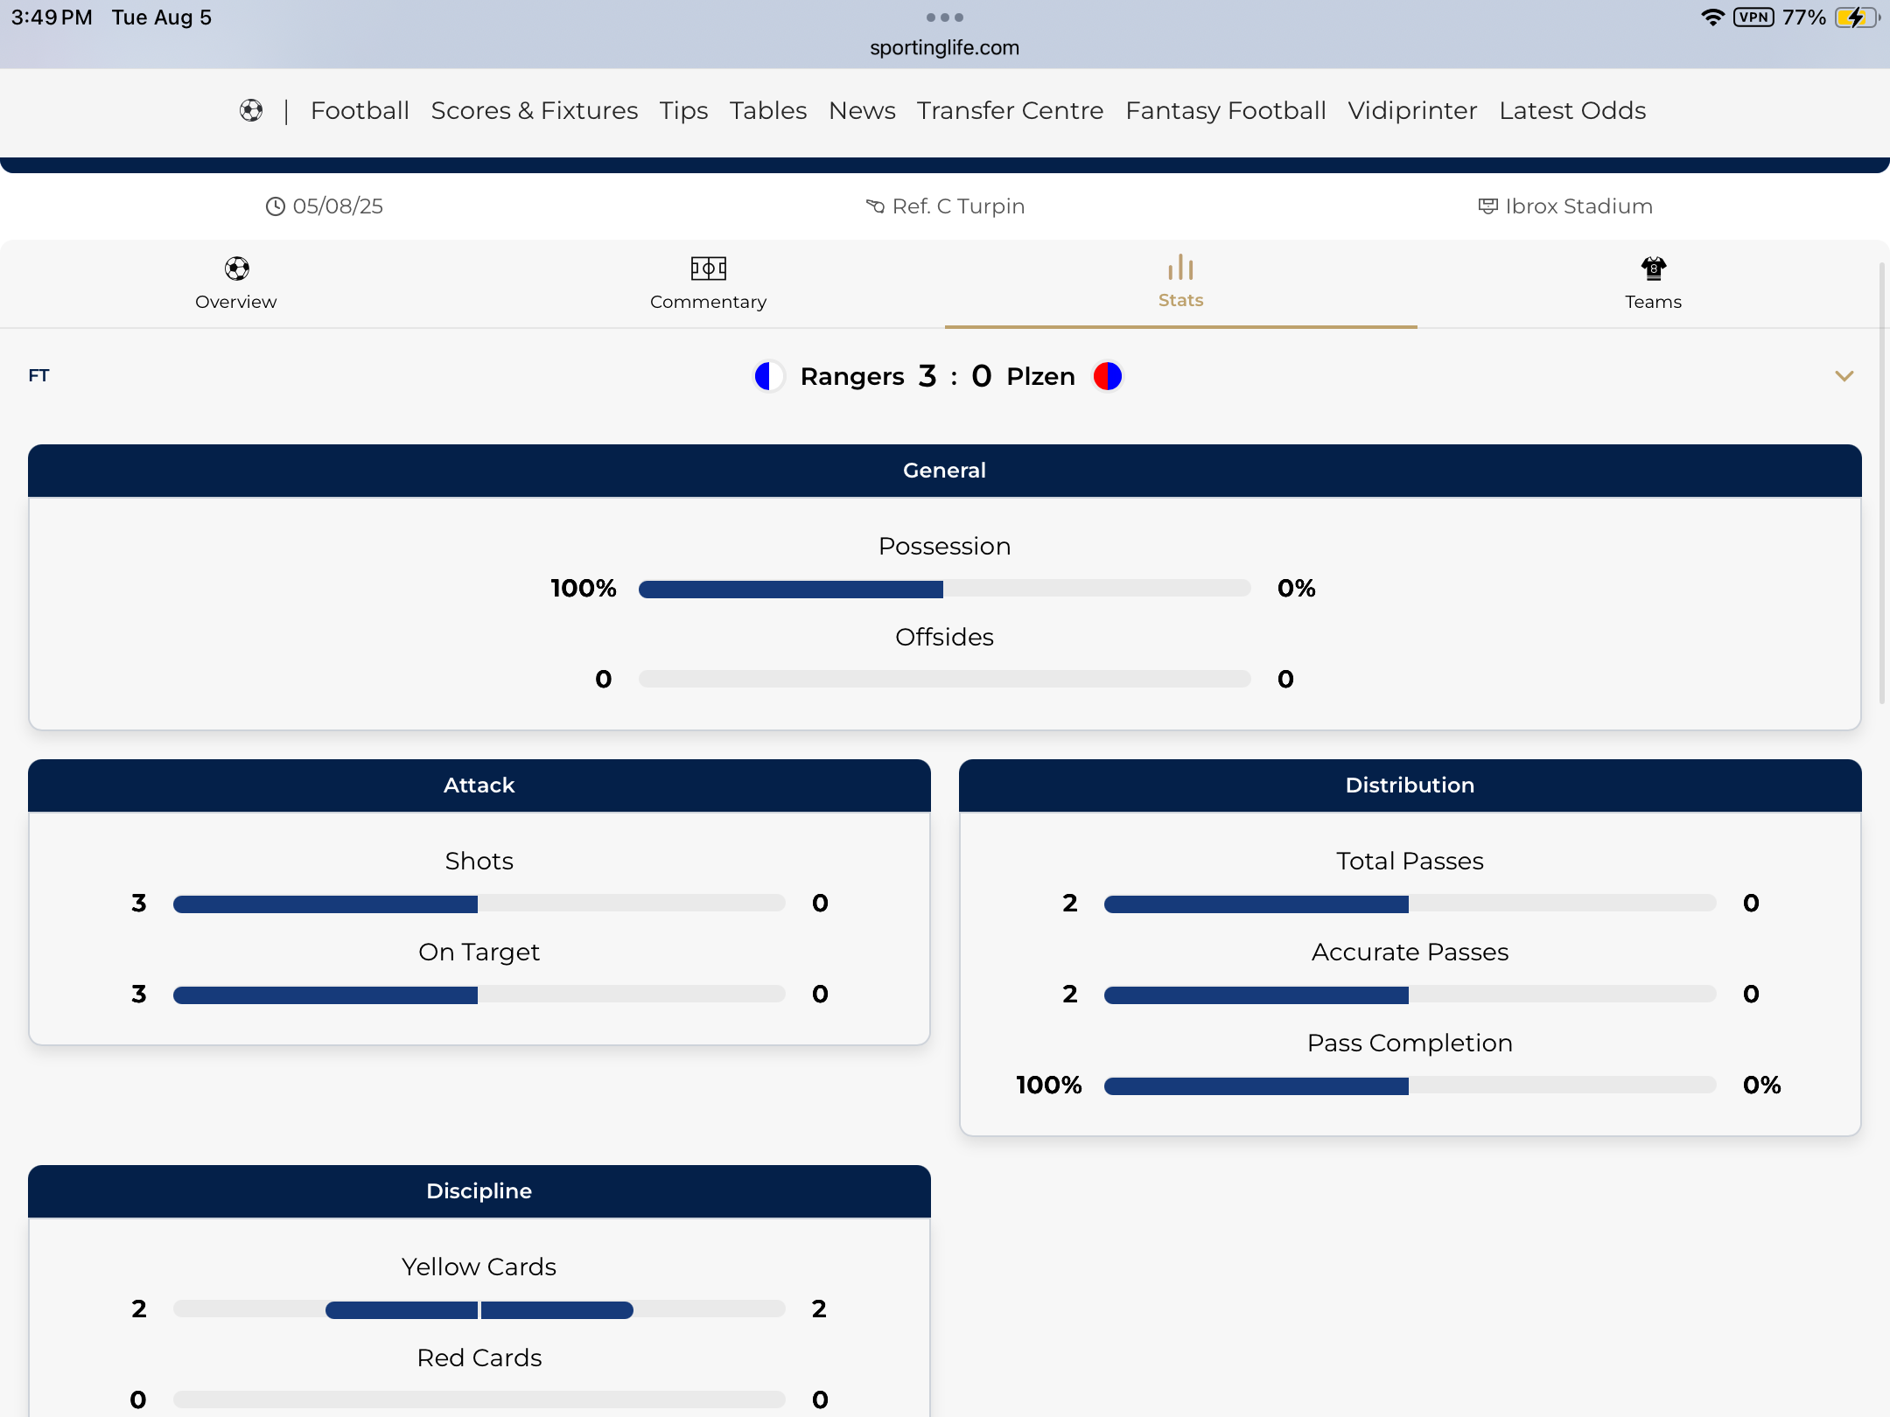The image size is (1890, 1417).
Task: Select the Stats tab
Action: click(1181, 283)
